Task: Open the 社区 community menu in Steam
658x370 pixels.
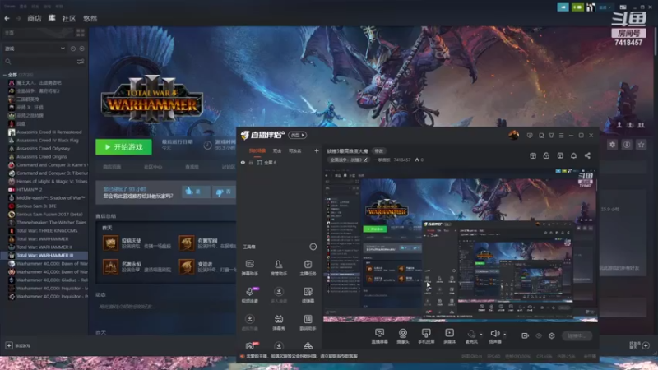Action: [69, 18]
